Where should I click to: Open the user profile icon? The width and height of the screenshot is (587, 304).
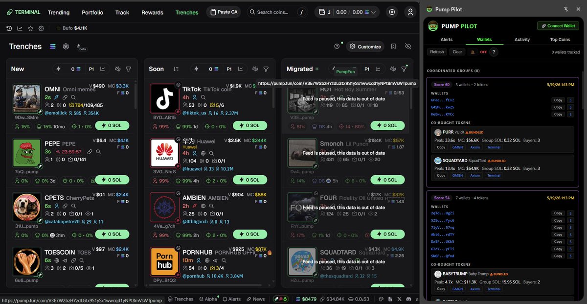(x=410, y=12)
